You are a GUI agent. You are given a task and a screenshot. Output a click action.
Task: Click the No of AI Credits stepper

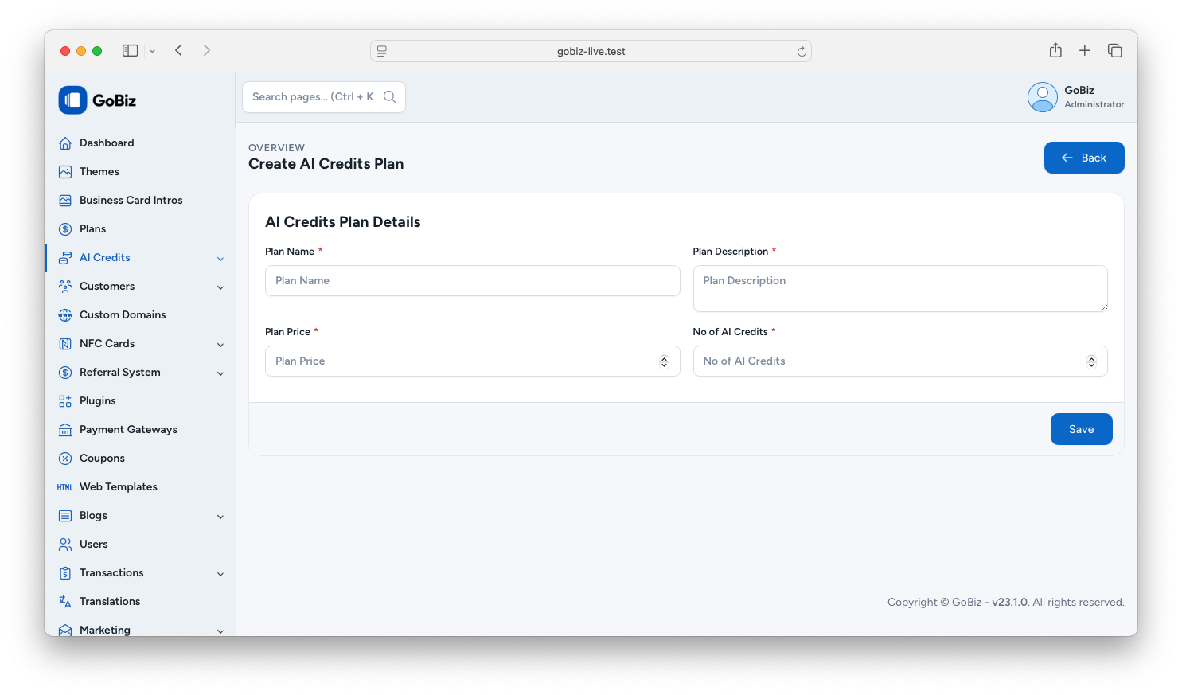(1091, 361)
